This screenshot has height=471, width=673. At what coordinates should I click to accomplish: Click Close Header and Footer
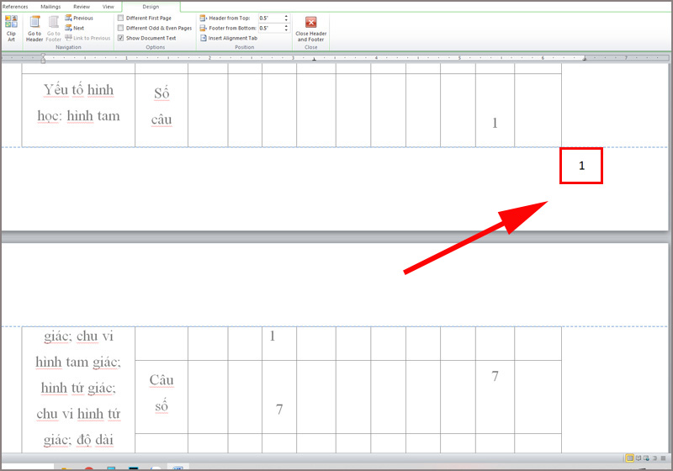(311, 29)
